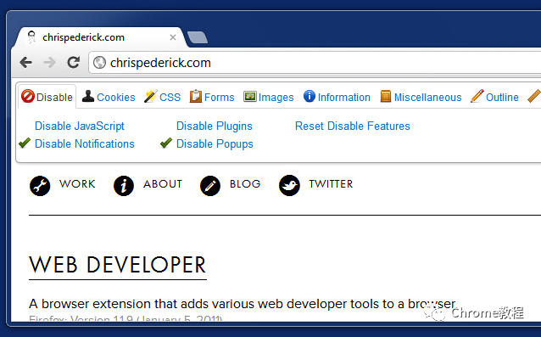The height and width of the screenshot is (337, 541).
Task: Click the chrispederick.com address bar field
Action: click(x=314, y=63)
